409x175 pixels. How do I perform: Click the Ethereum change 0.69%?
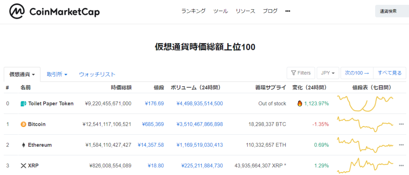[x=322, y=145]
